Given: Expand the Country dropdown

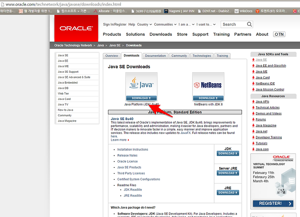Looking at the screenshot, I should pyautogui.click(x=144, y=24).
